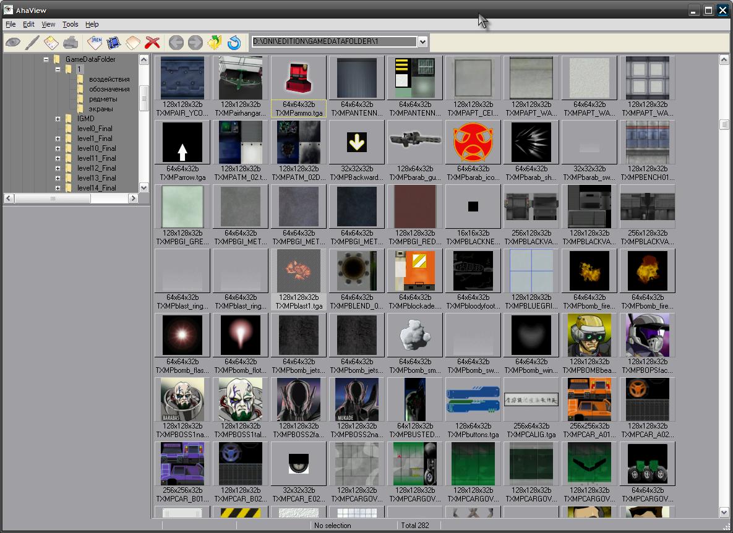Click the pencil edit icon in toolbar
733x533 pixels.
(32, 43)
